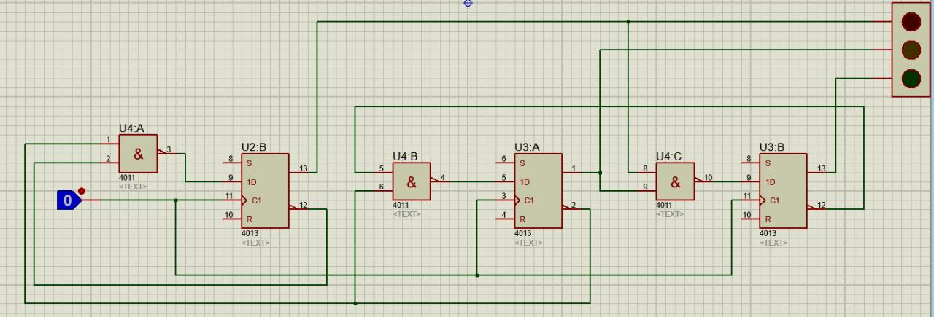Screen dimensions: 934x317
Task: Click the red actuator dot on the logic state
Action: coord(82,192)
